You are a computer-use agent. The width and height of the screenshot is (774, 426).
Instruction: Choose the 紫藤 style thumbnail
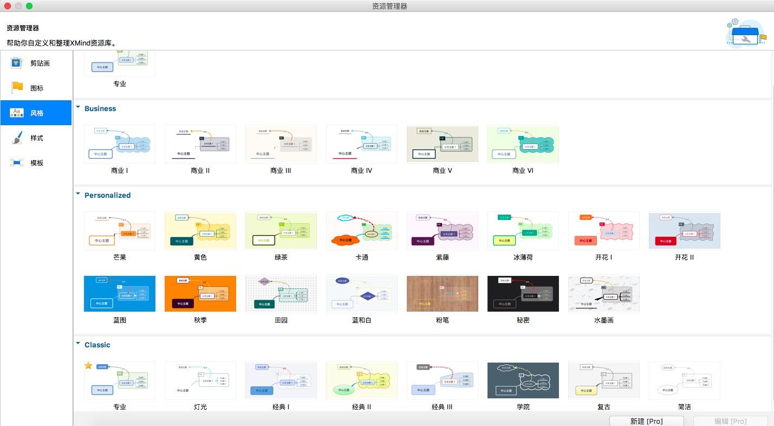pos(443,231)
